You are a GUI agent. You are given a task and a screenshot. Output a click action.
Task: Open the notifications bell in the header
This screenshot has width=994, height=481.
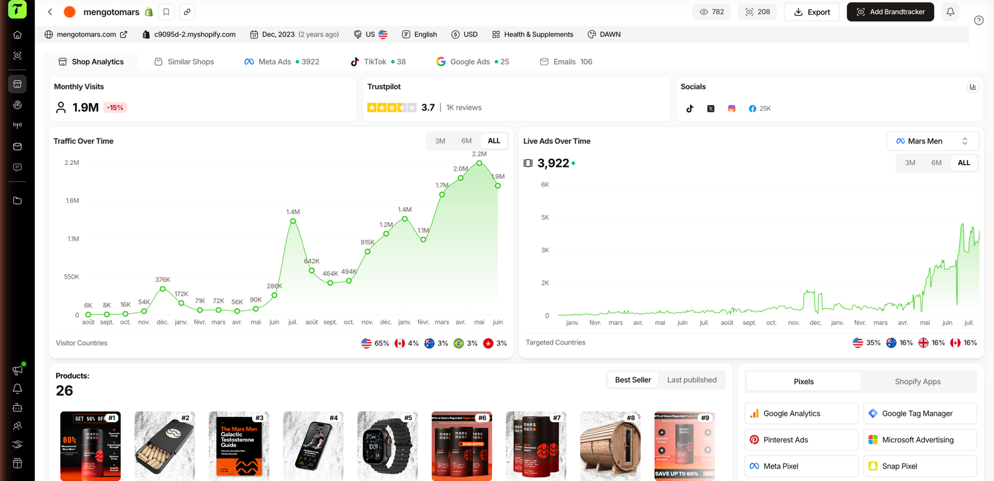950,12
